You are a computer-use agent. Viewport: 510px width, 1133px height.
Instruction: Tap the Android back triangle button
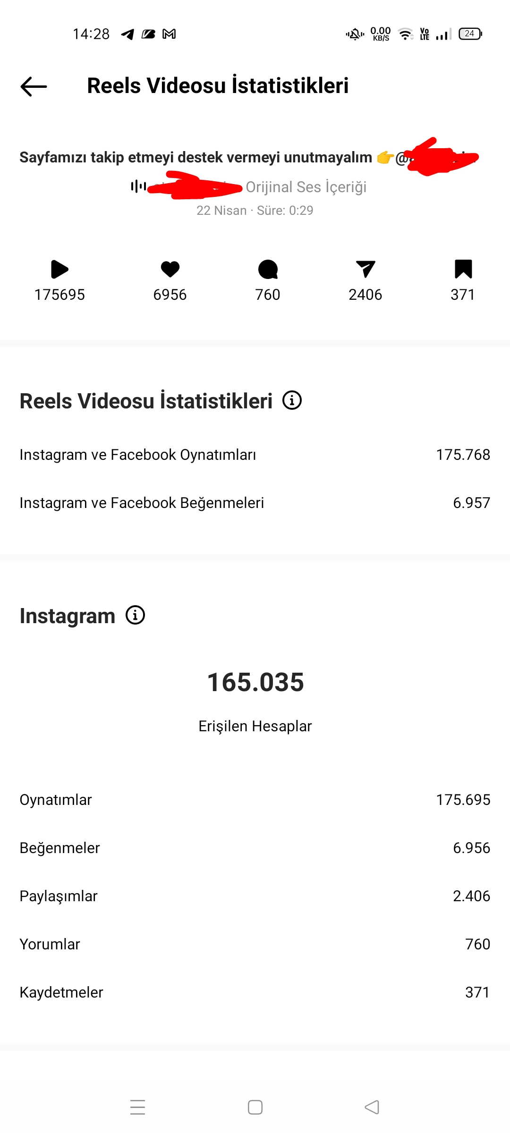(x=372, y=1107)
